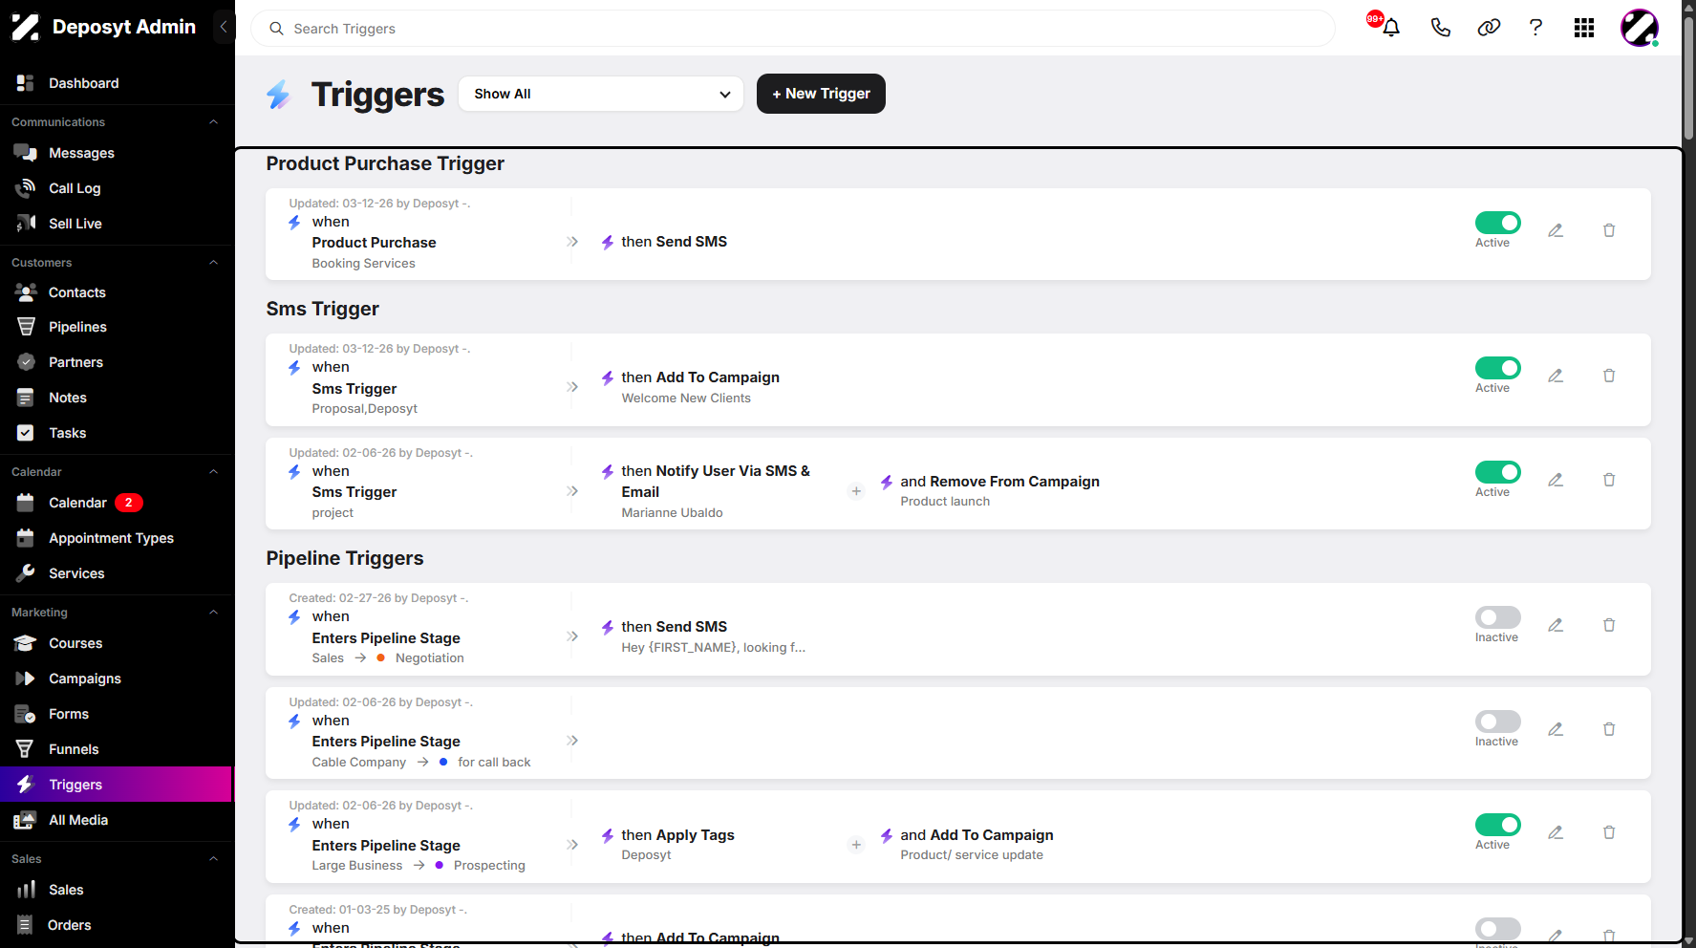Open All Media in sidebar
1696x948 pixels.
(117, 820)
